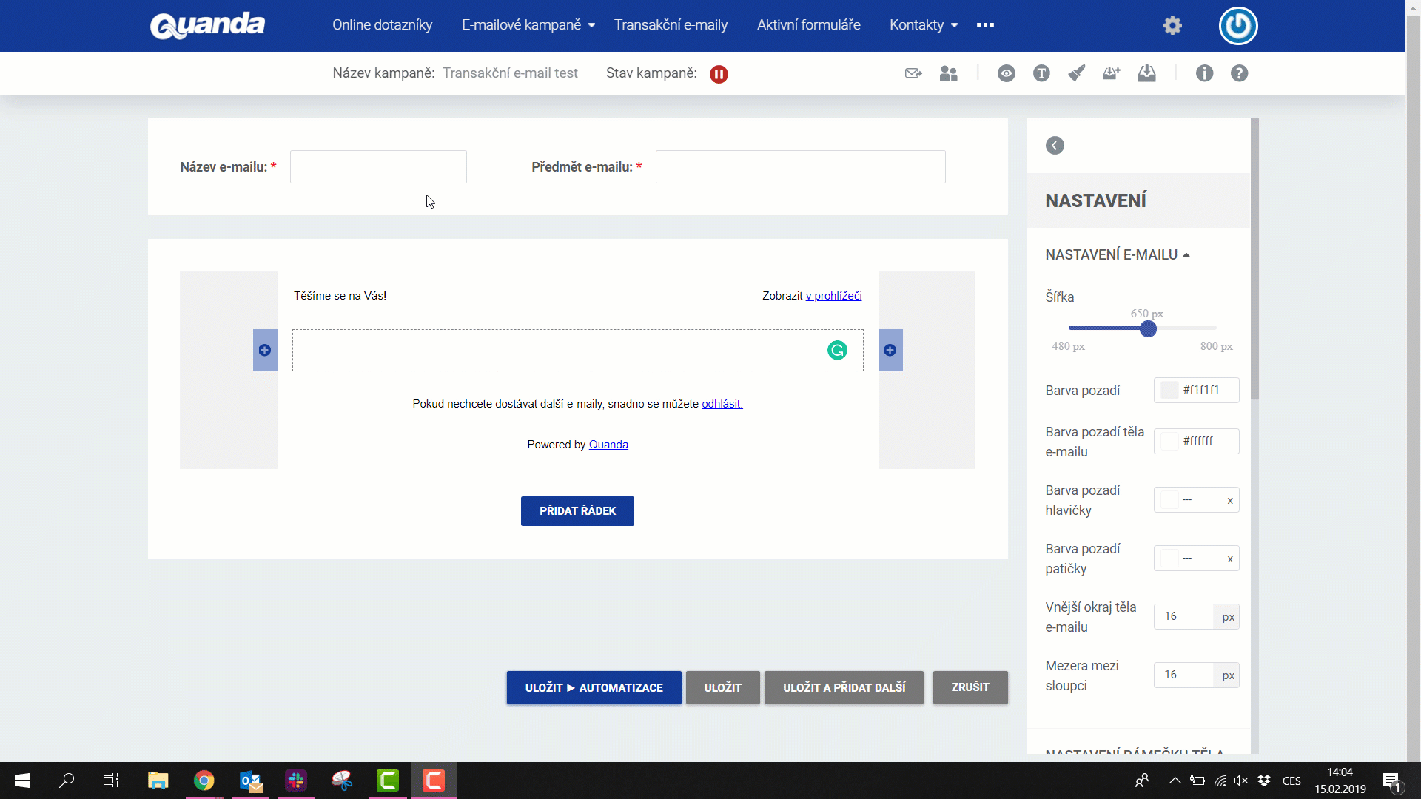Go to Online dotazníky menu
This screenshot has height=799, width=1421.
(x=382, y=25)
